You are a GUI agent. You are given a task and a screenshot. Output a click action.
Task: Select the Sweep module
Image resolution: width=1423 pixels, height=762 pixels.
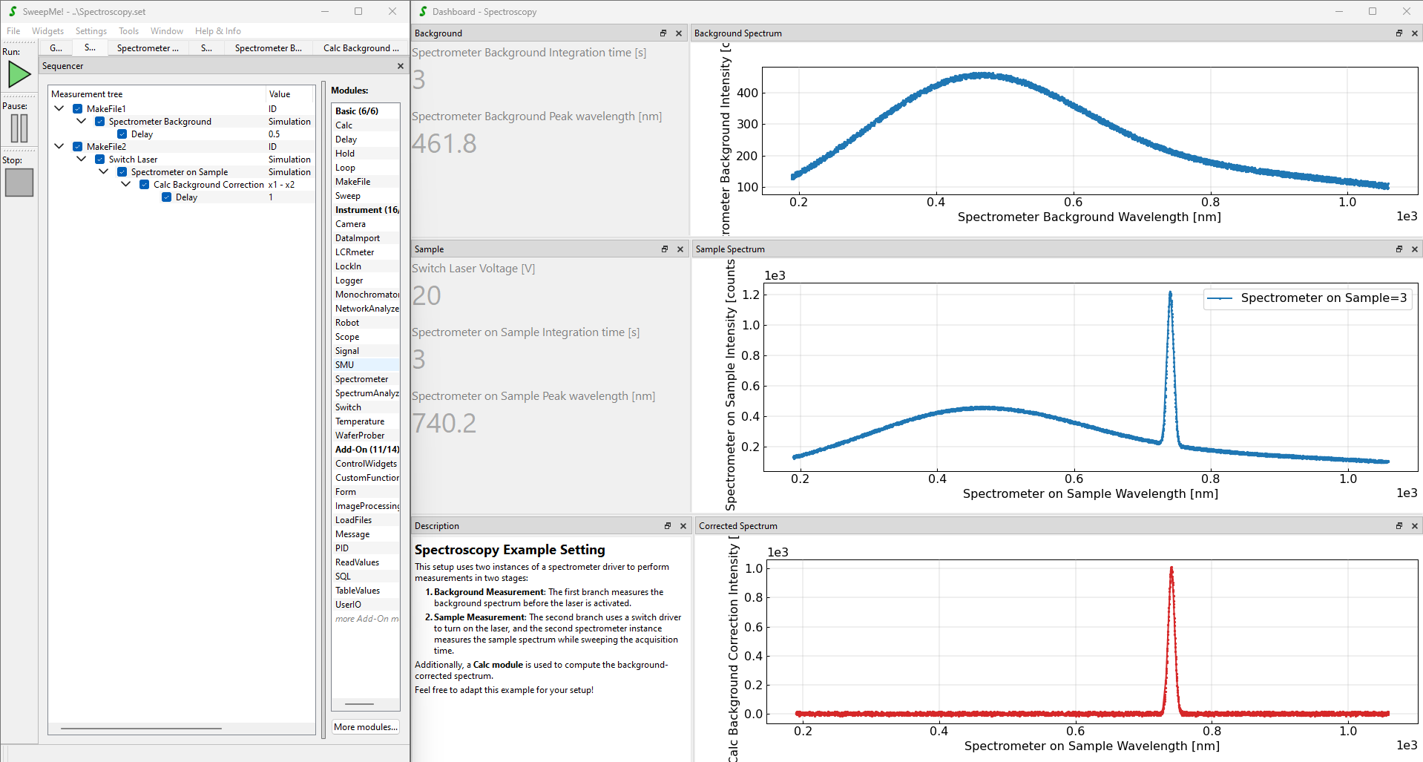367,196
